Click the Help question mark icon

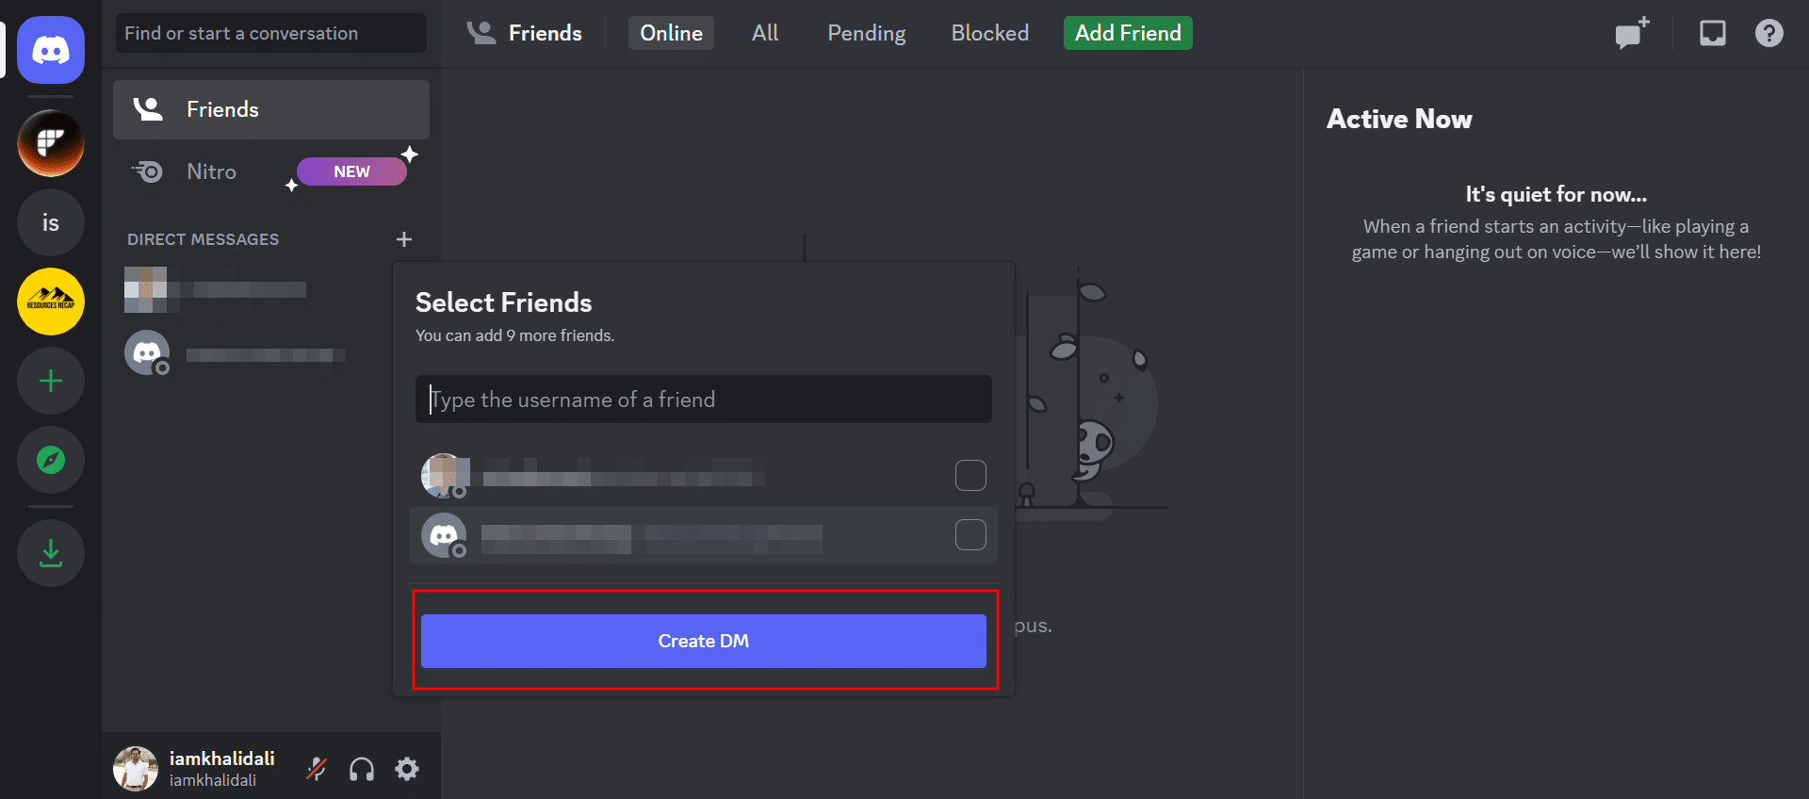pos(1768,34)
